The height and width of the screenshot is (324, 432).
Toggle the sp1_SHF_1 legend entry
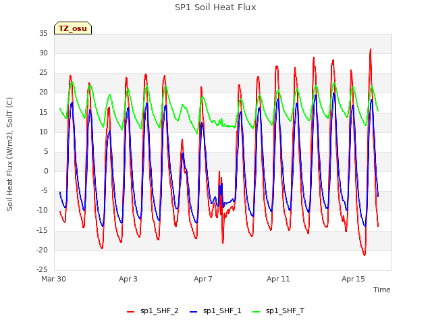pyautogui.click(x=215, y=311)
